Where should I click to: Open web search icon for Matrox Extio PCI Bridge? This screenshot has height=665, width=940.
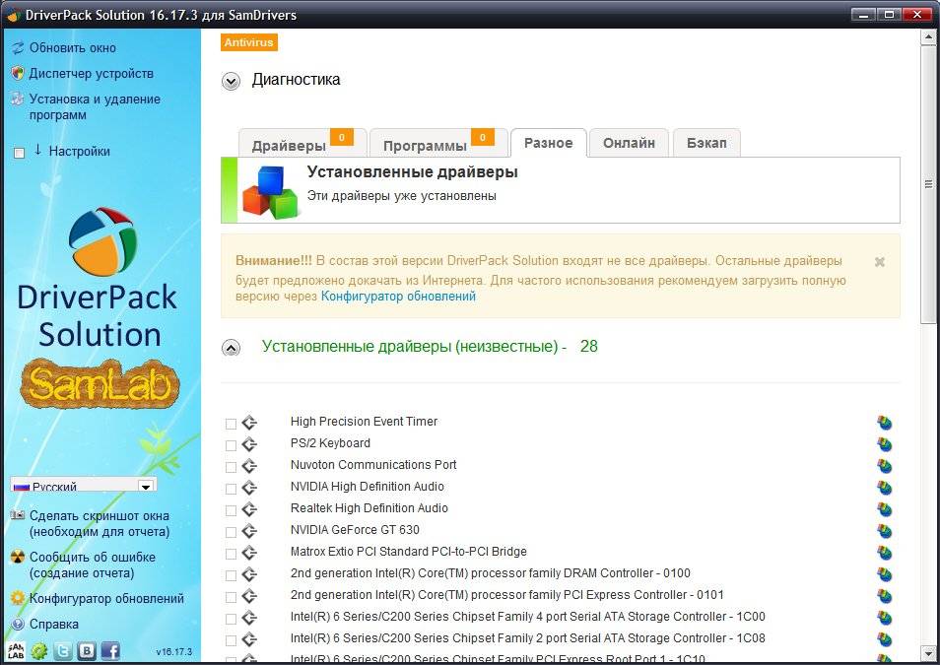(884, 553)
